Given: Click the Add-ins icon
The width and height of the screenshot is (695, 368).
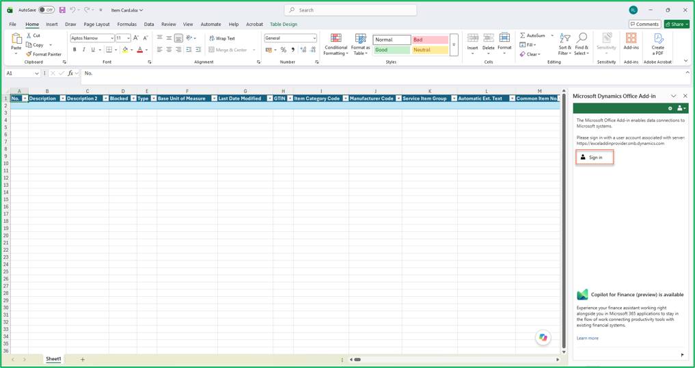Looking at the screenshot, I should tap(631, 38).
